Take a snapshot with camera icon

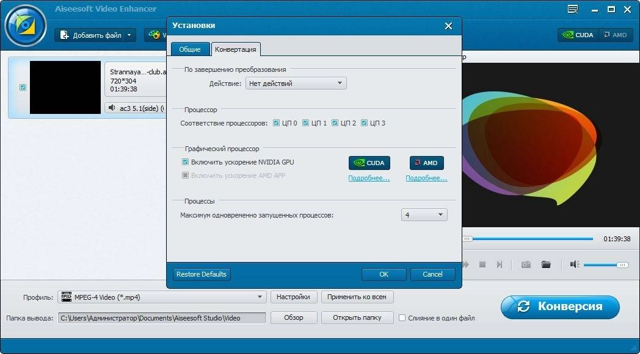[x=526, y=264]
